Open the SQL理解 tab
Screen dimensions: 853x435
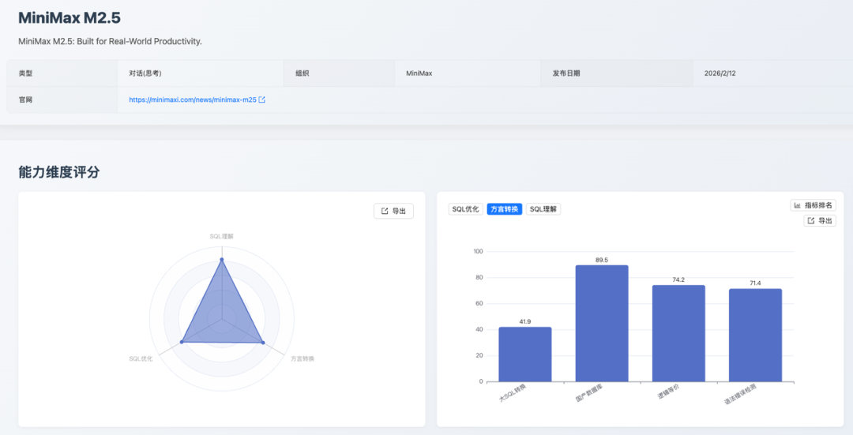click(543, 209)
